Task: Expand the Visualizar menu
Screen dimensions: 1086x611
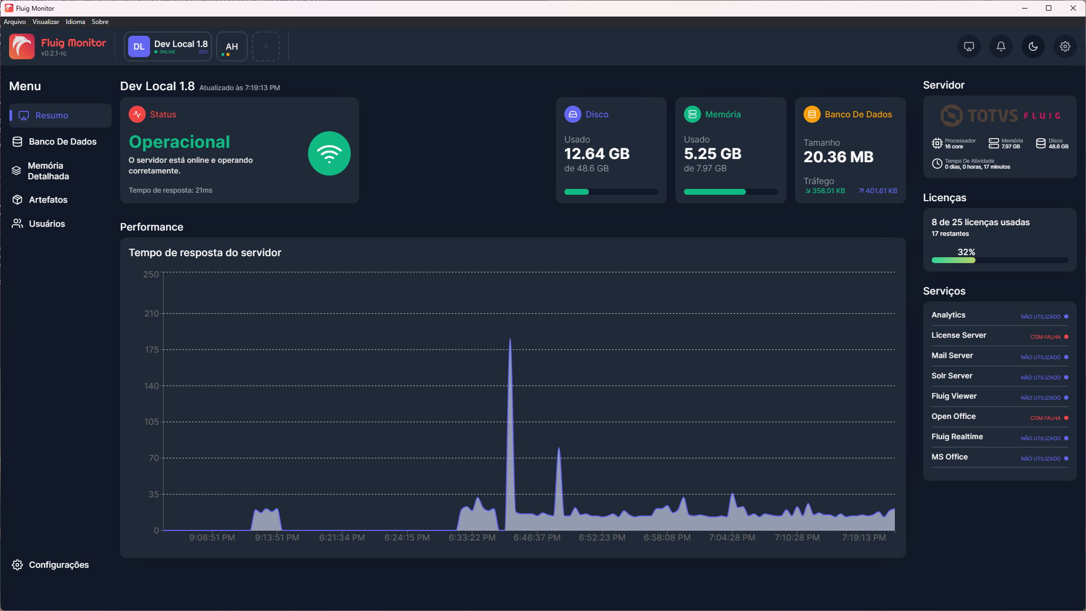Action: [x=45, y=22]
